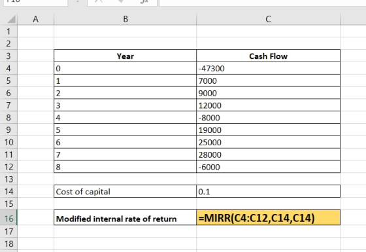
Task: Select row 13 header
Action: click(8, 179)
